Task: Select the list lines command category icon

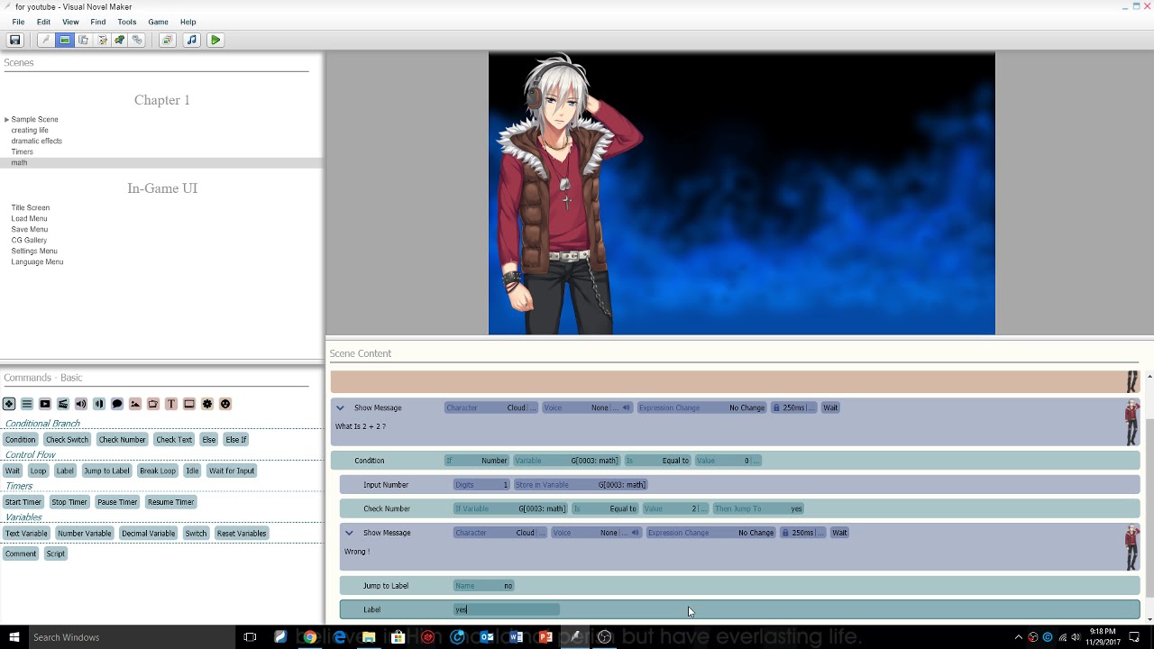Action: (x=27, y=404)
